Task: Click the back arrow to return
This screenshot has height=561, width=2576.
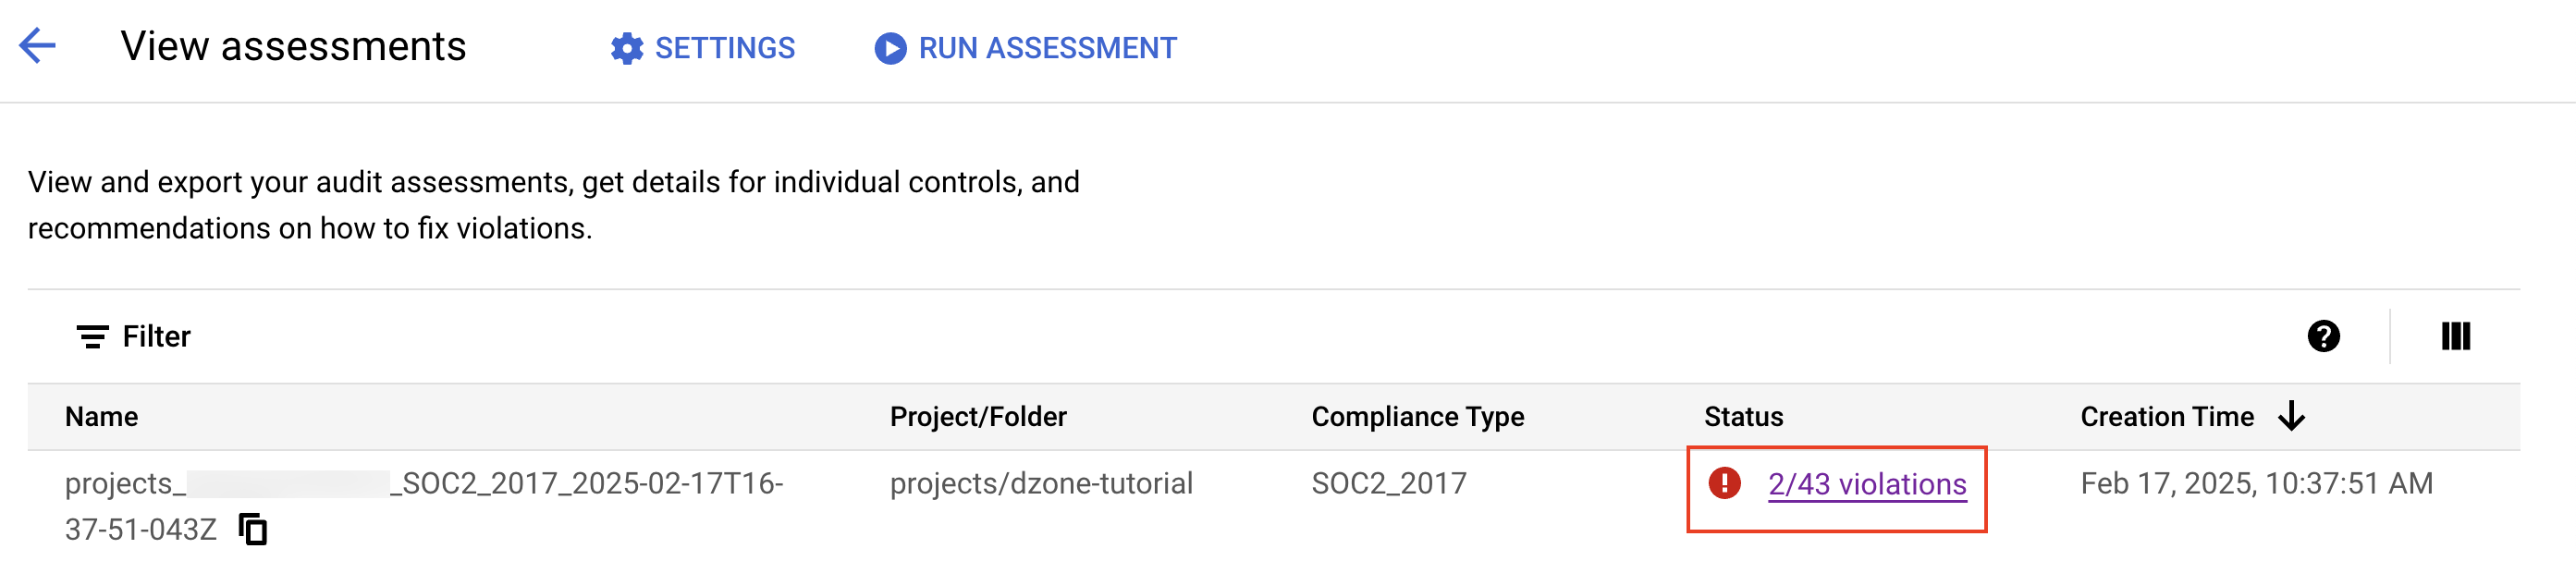Action: coord(38,44)
